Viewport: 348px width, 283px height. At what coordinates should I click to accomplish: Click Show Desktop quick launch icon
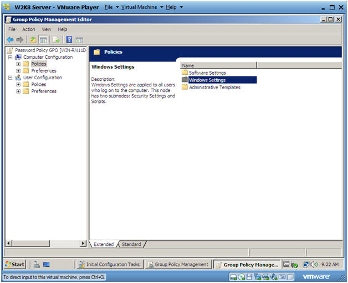[x=46, y=264]
